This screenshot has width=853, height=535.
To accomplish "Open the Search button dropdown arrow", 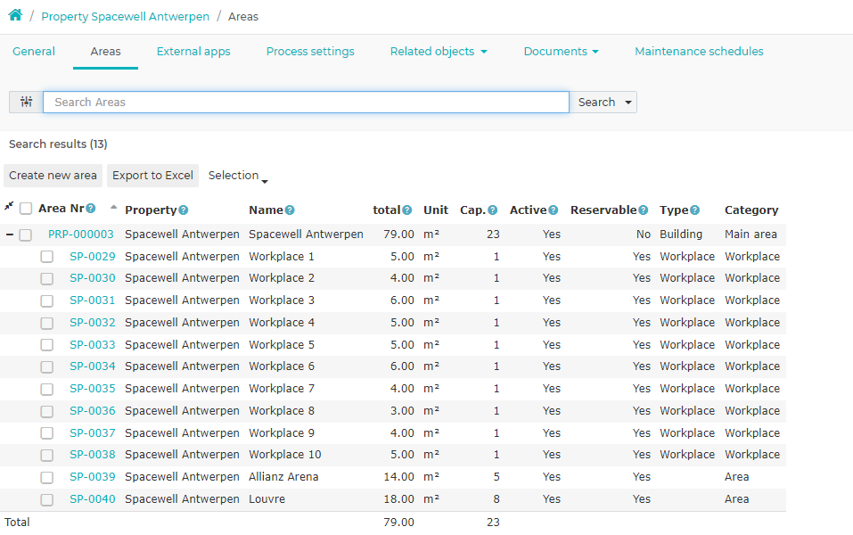I will coord(628,103).
